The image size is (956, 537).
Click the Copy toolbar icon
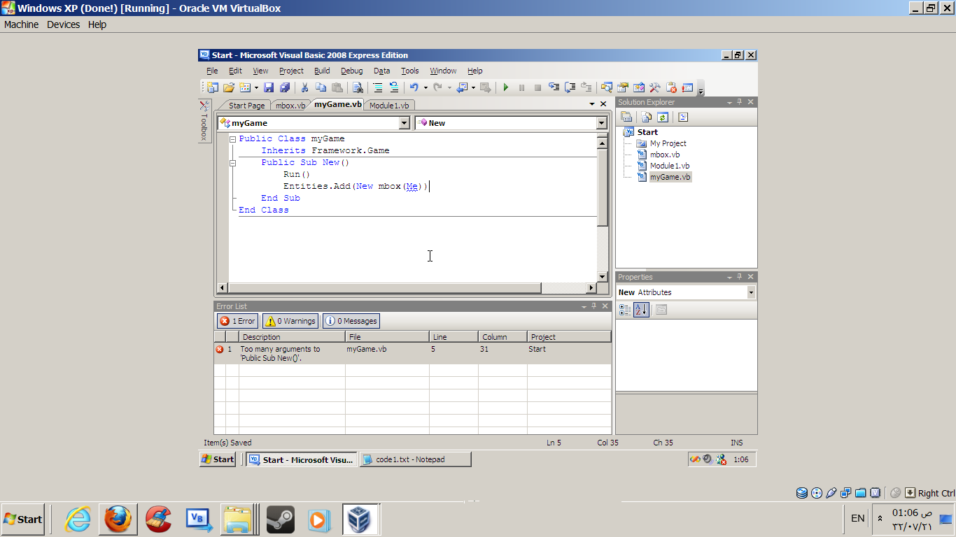(321, 87)
